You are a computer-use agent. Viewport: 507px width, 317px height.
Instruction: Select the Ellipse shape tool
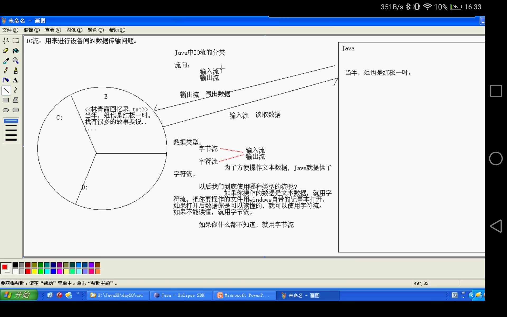point(6,110)
